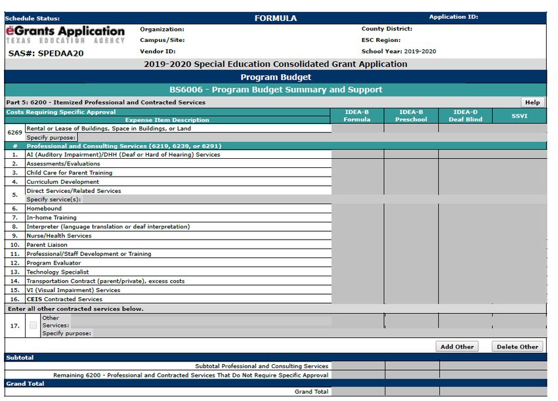Click the Organization label
This screenshot has height=401, width=558.
(162, 29)
